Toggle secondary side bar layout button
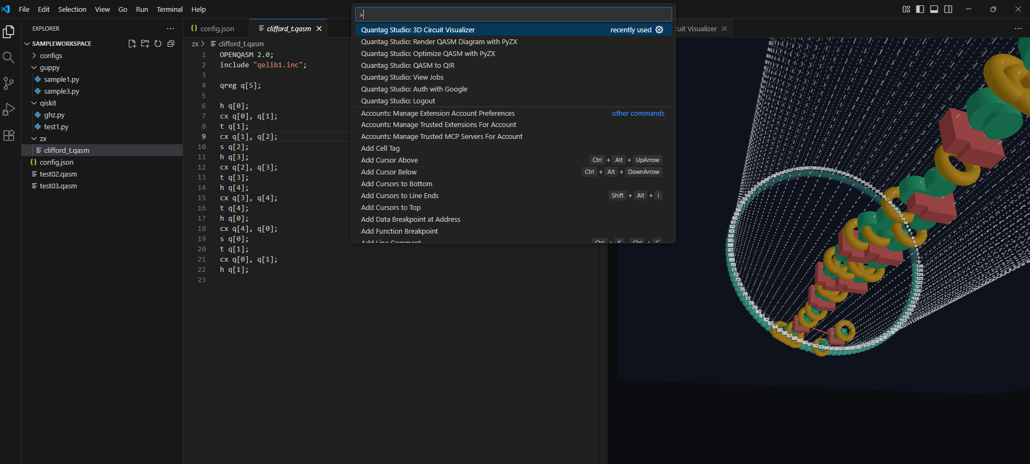 click(948, 9)
